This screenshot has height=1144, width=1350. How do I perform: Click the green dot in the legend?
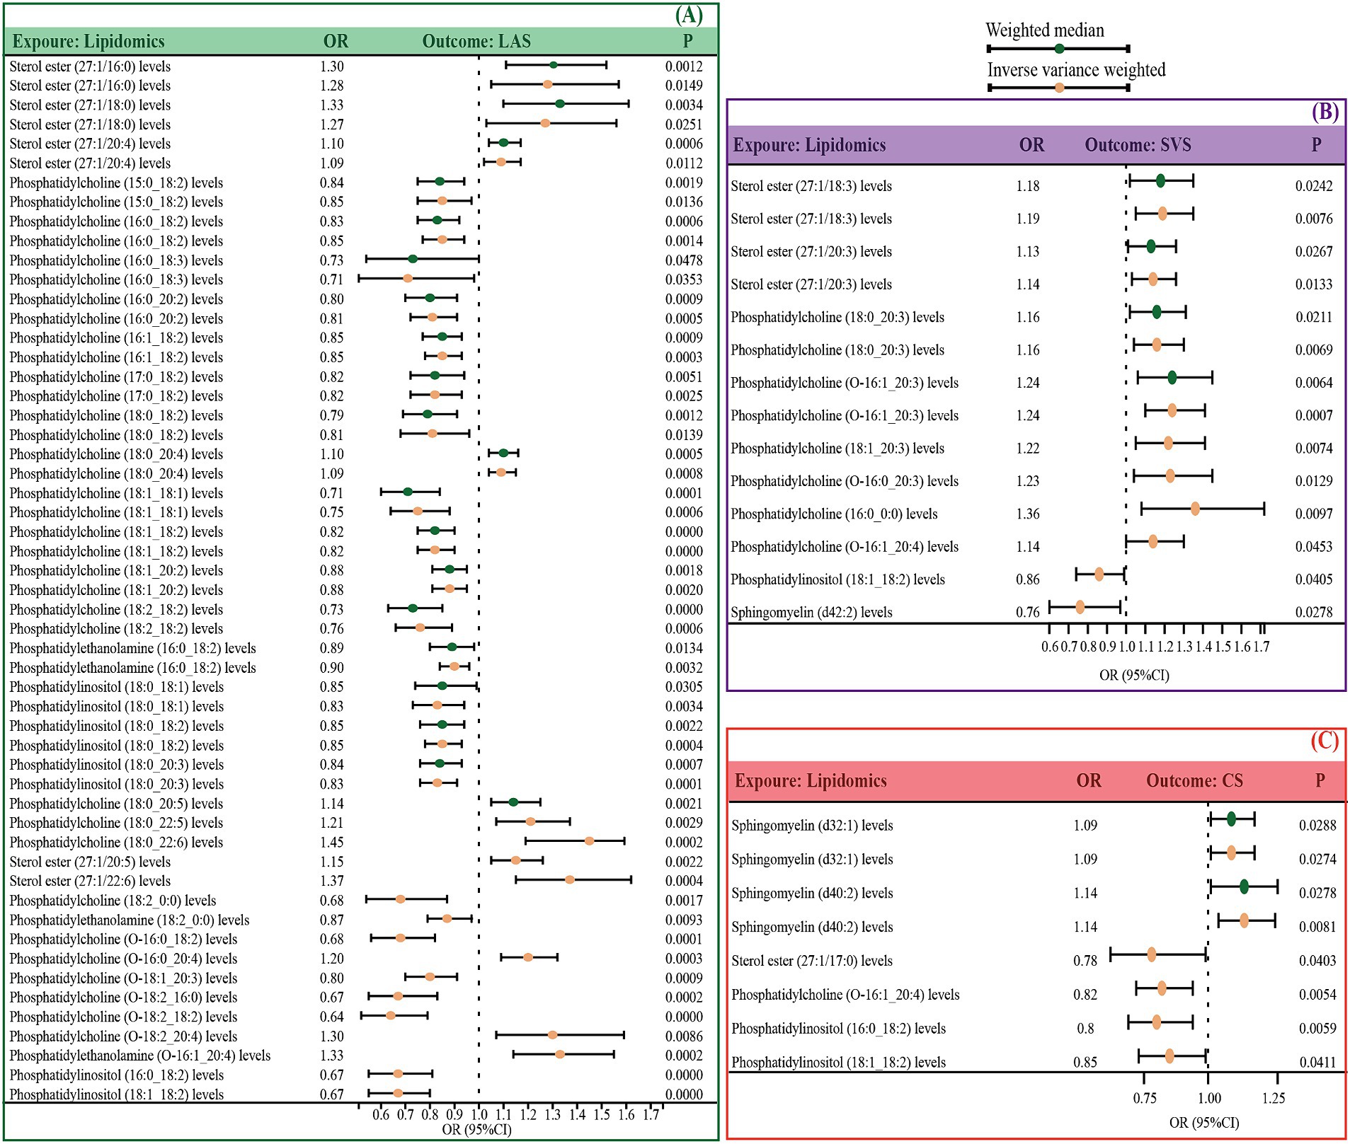pyautogui.click(x=1059, y=49)
